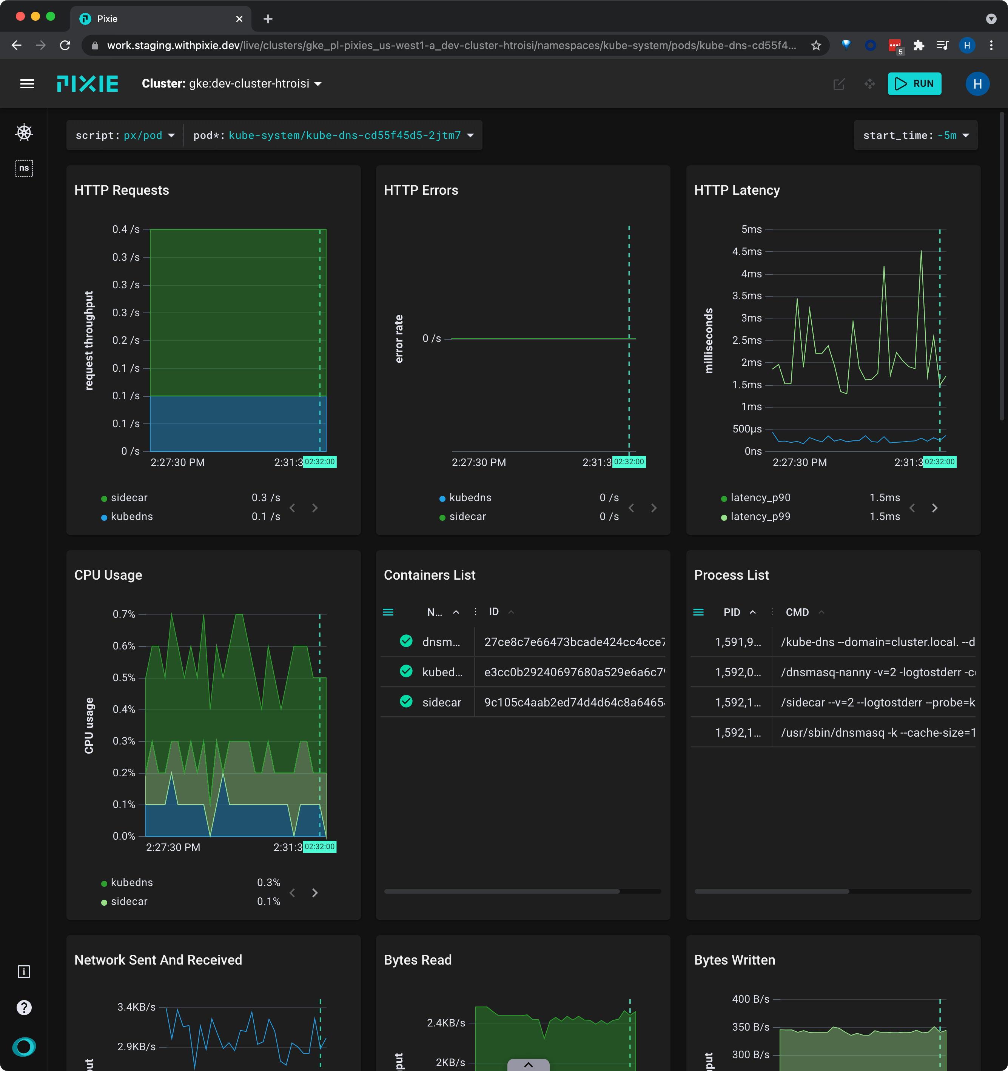Click the move widgets crosshair icon
The height and width of the screenshot is (1071, 1008).
[869, 84]
